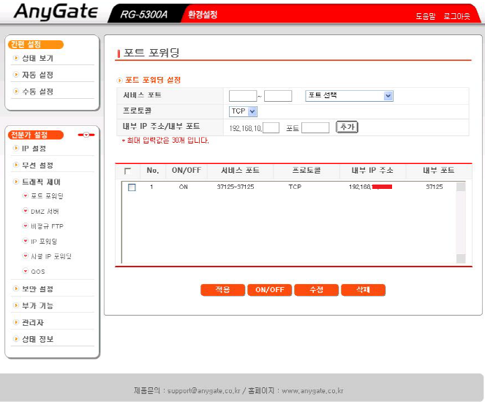Toggle the select-all checkbox in table header
This screenshot has height=402, width=485.
coord(128,171)
